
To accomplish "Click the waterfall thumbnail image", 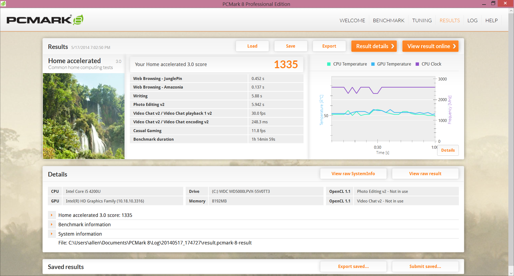I will coord(84,116).
